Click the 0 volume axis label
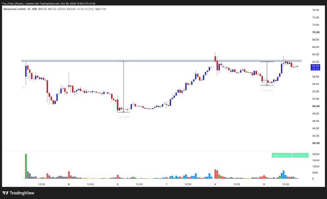This screenshot has width=327, height=199. click(x=313, y=179)
